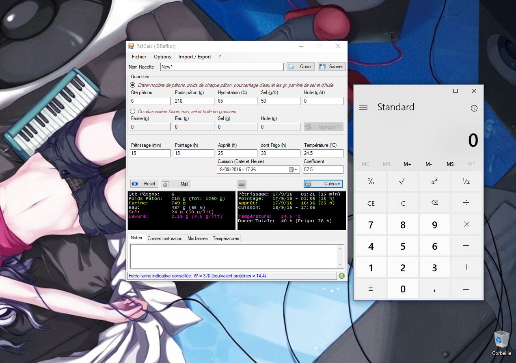Click the backspace key in Calculator
Image resolution: width=516 pixels, height=363 pixels.
[434, 203]
